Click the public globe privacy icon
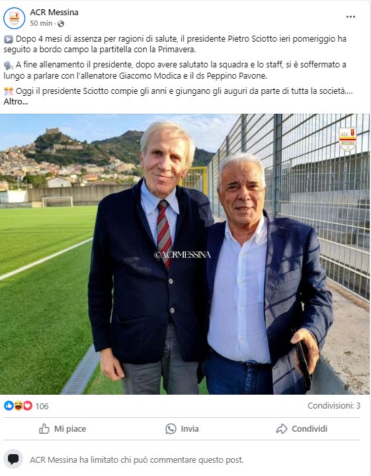This screenshot has width=371, height=476. [x=61, y=24]
